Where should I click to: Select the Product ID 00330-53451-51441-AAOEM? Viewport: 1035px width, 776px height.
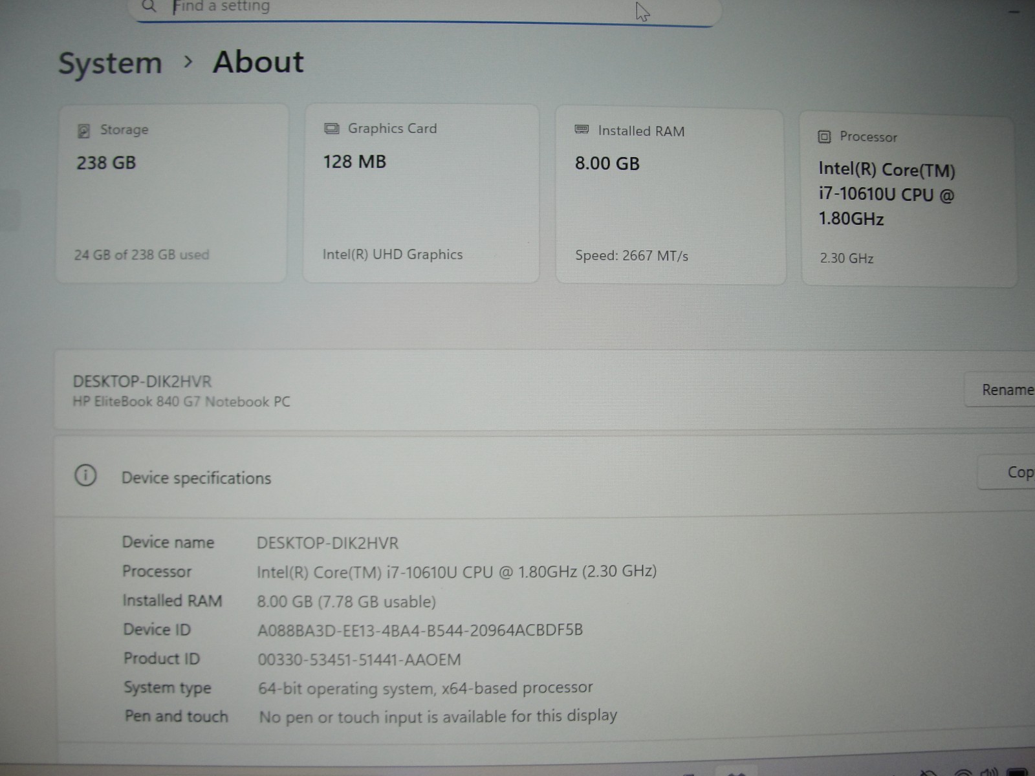coord(360,660)
